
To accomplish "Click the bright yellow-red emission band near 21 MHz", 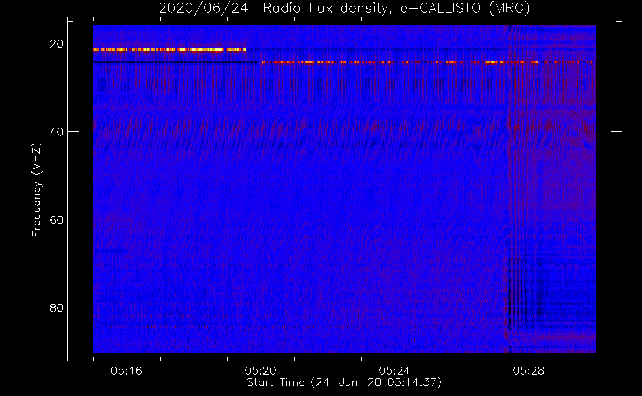I will pyautogui.click(x=170, y=50).
